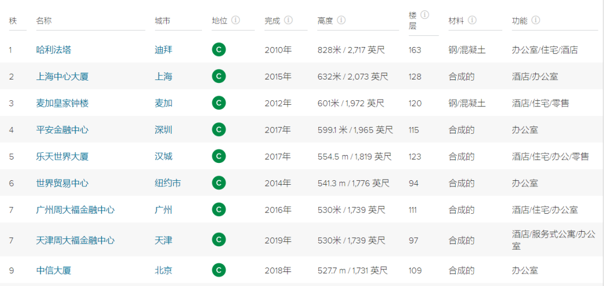This screenshot has width=604, height=286.
Task: Open the 汉城 city link
Action: (x=163, y=156)
